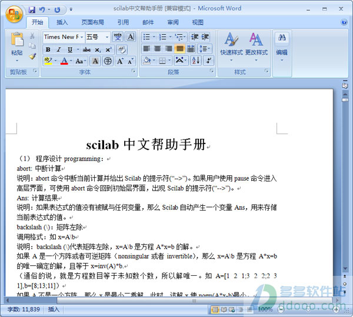
Task: Toggle italic formatting
Action: (59, 49)
